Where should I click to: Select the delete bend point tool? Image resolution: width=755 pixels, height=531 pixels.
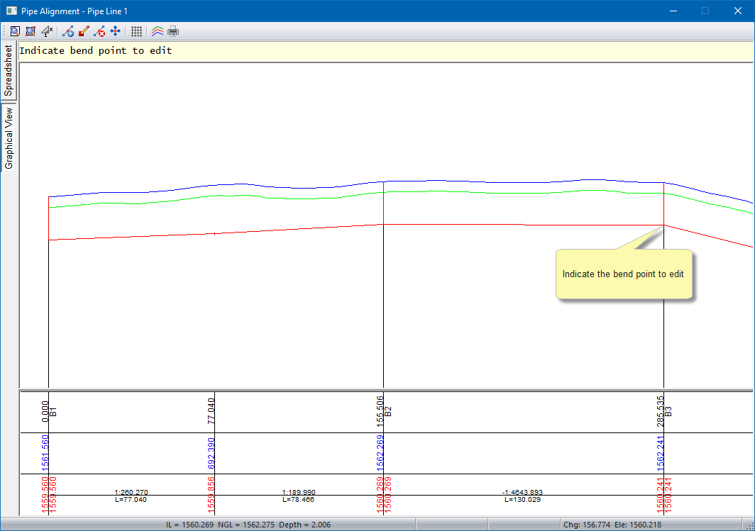99,31
